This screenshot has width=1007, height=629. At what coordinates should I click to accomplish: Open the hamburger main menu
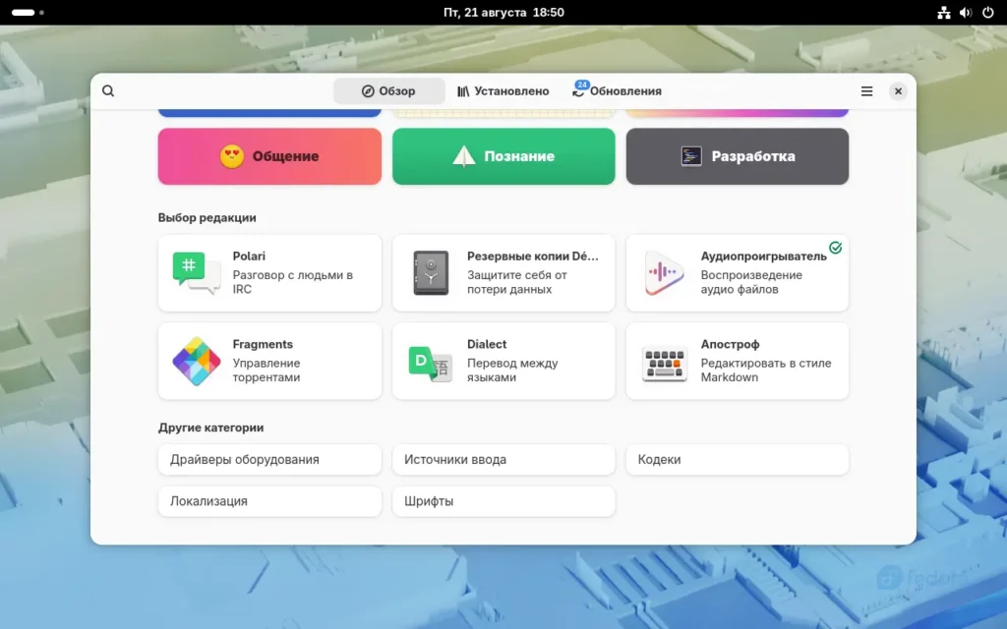click(866, 91)
